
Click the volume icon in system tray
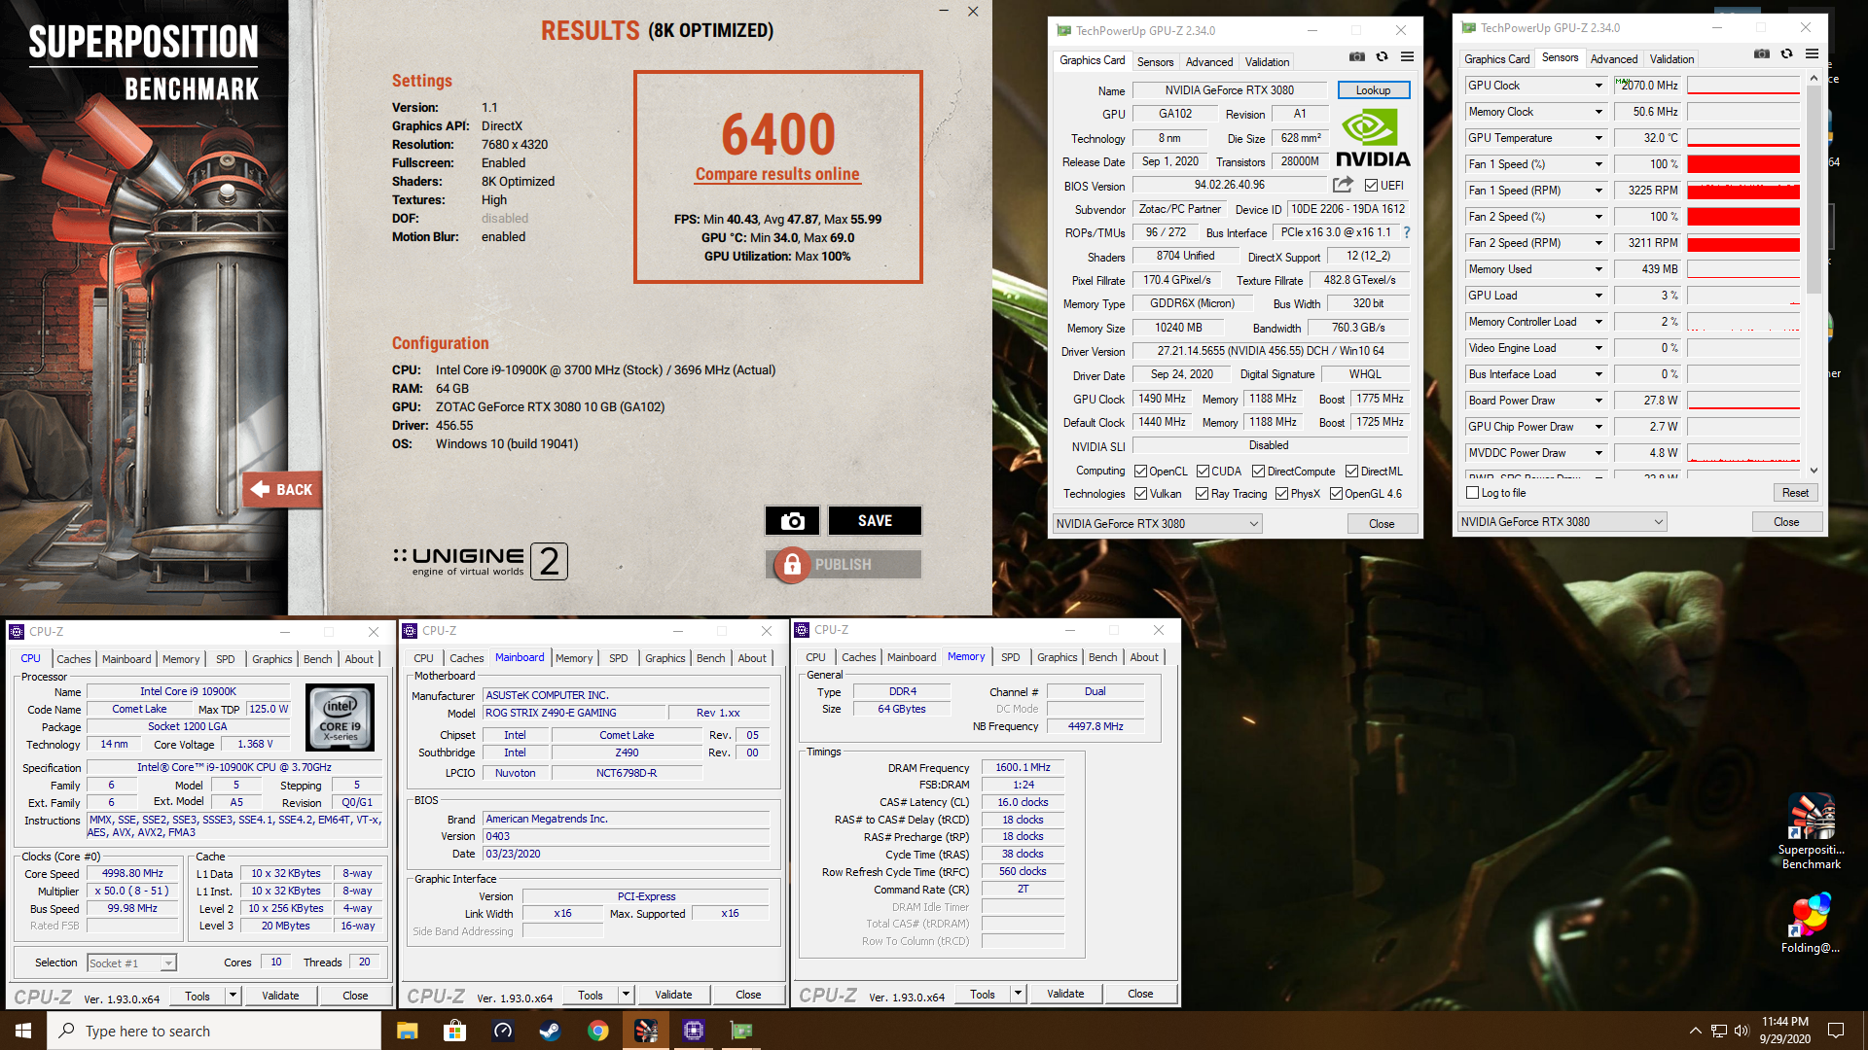[x=1742, y=1031]
